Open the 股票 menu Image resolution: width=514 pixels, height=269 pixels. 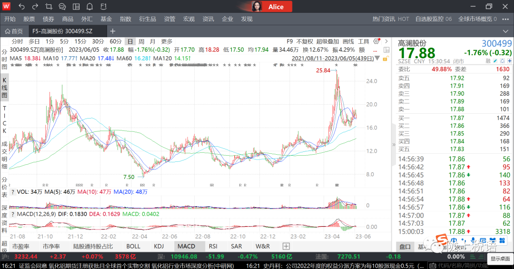(x=29, y=19)
